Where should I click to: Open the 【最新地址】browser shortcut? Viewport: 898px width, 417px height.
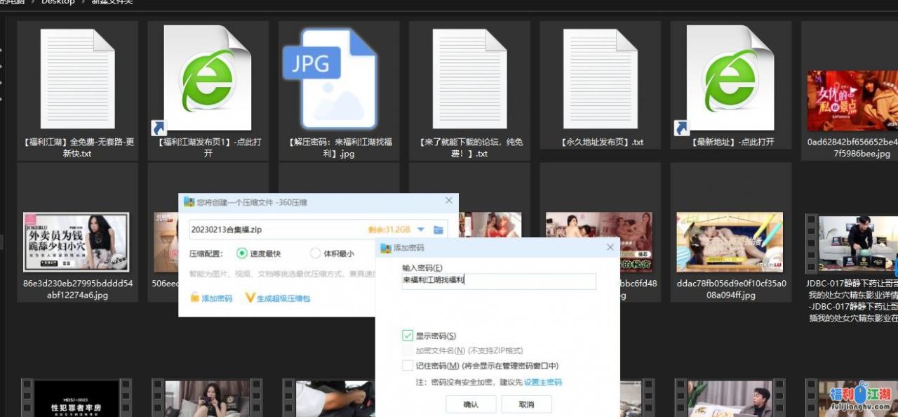pos(731,77)
